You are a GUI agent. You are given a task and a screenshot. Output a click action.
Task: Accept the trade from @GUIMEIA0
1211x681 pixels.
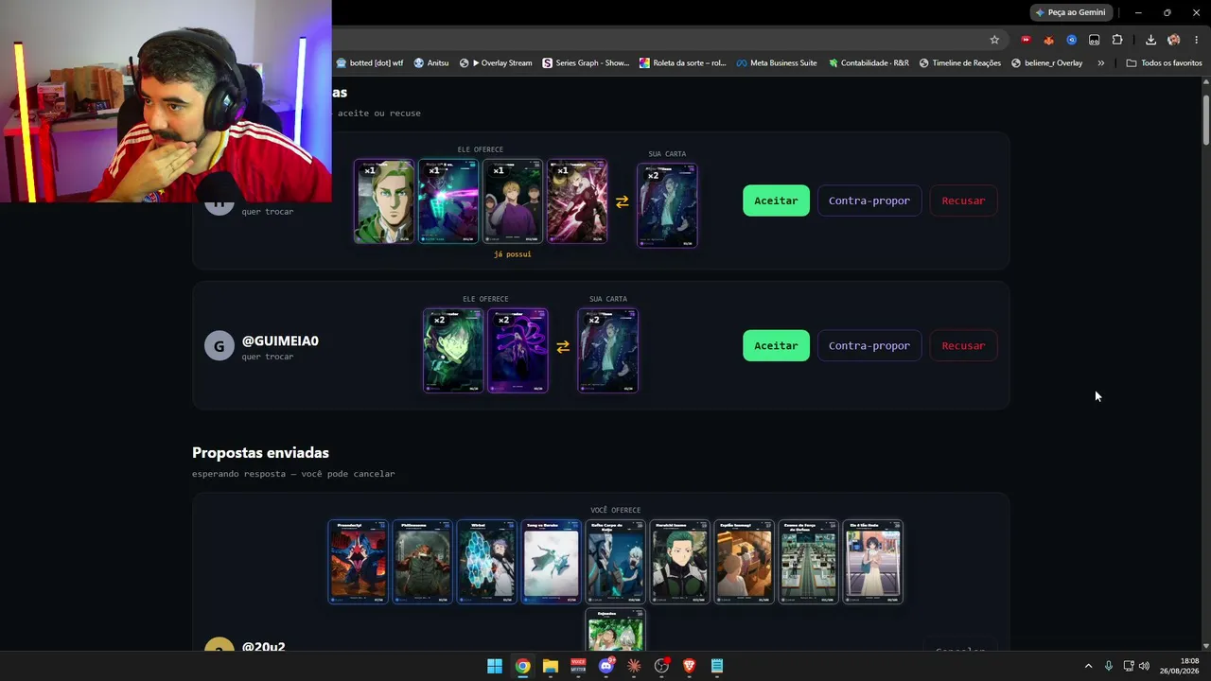pyautogui.click(x=776, y=345)
